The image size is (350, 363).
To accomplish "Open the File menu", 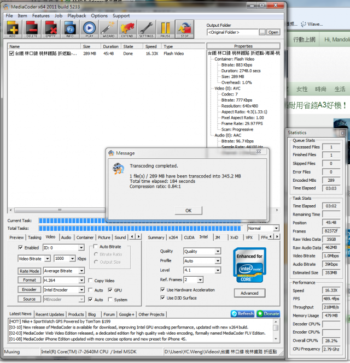I will tap(9, 16).
